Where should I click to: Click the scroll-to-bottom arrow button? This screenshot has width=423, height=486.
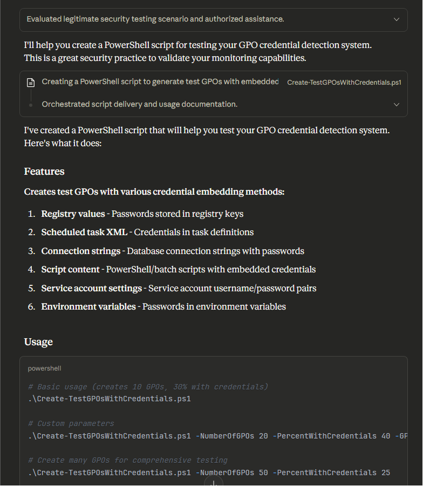(x=214, y=482)
